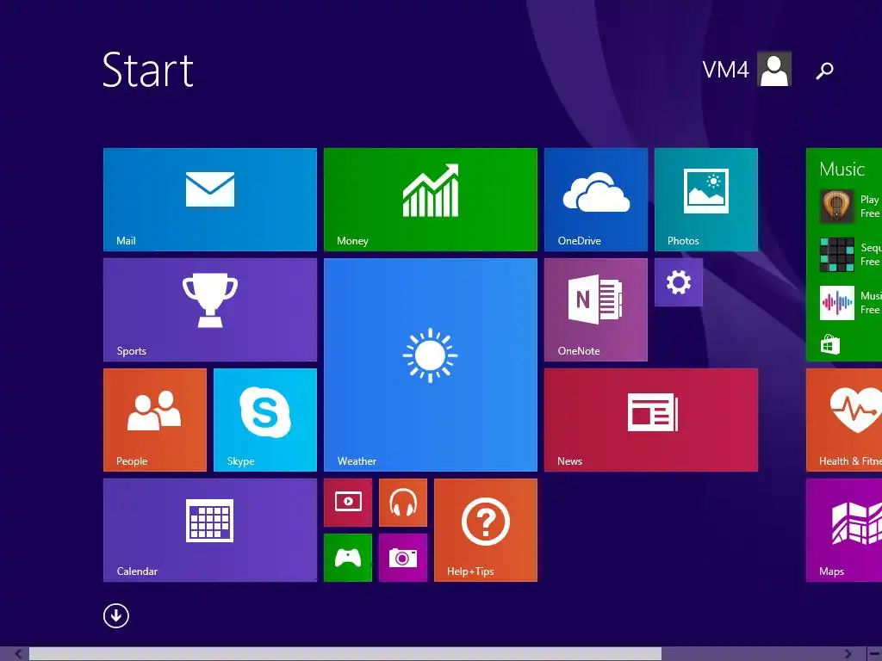Open the Video tile
Image resolution: width=882 pixels, height=661 pixels.
coord(348,503)
